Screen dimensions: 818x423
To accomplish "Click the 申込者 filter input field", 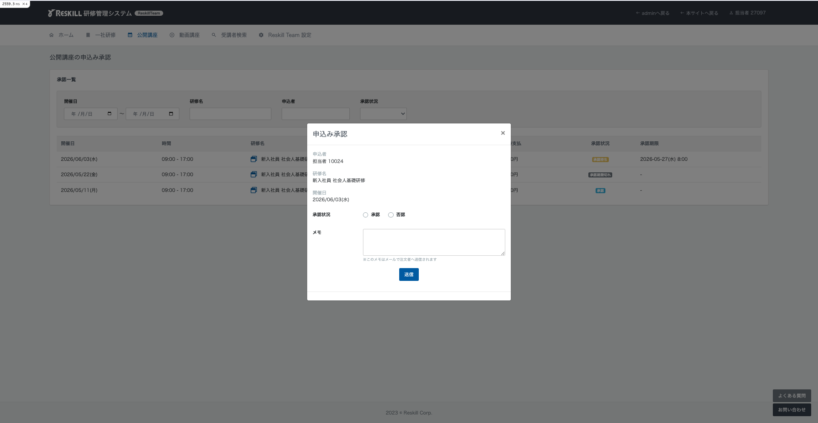I will click(315, 114).
